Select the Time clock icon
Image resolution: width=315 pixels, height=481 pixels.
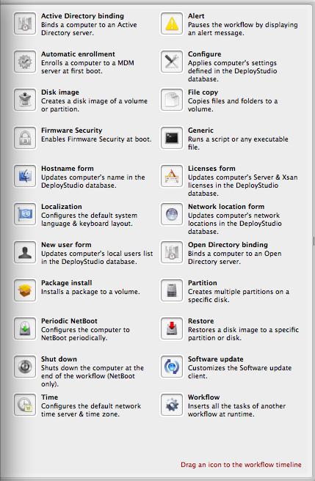pos(25,405)
